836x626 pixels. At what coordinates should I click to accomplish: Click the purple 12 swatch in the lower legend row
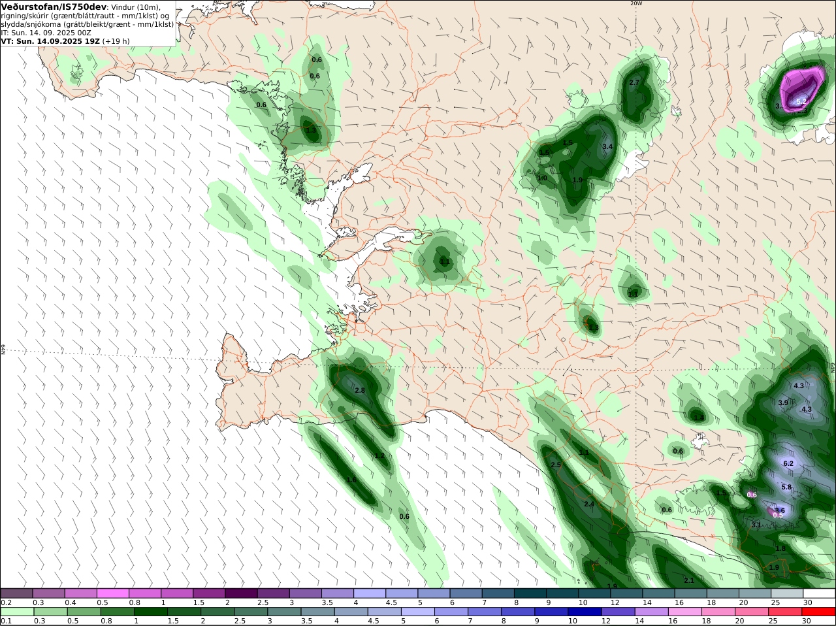pyautogui.click(x=618, y=612)
